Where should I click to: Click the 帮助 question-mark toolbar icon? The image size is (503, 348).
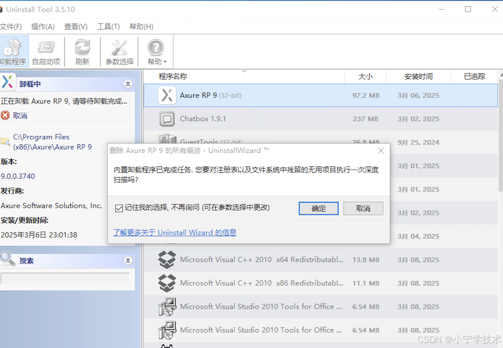(156, 48)
